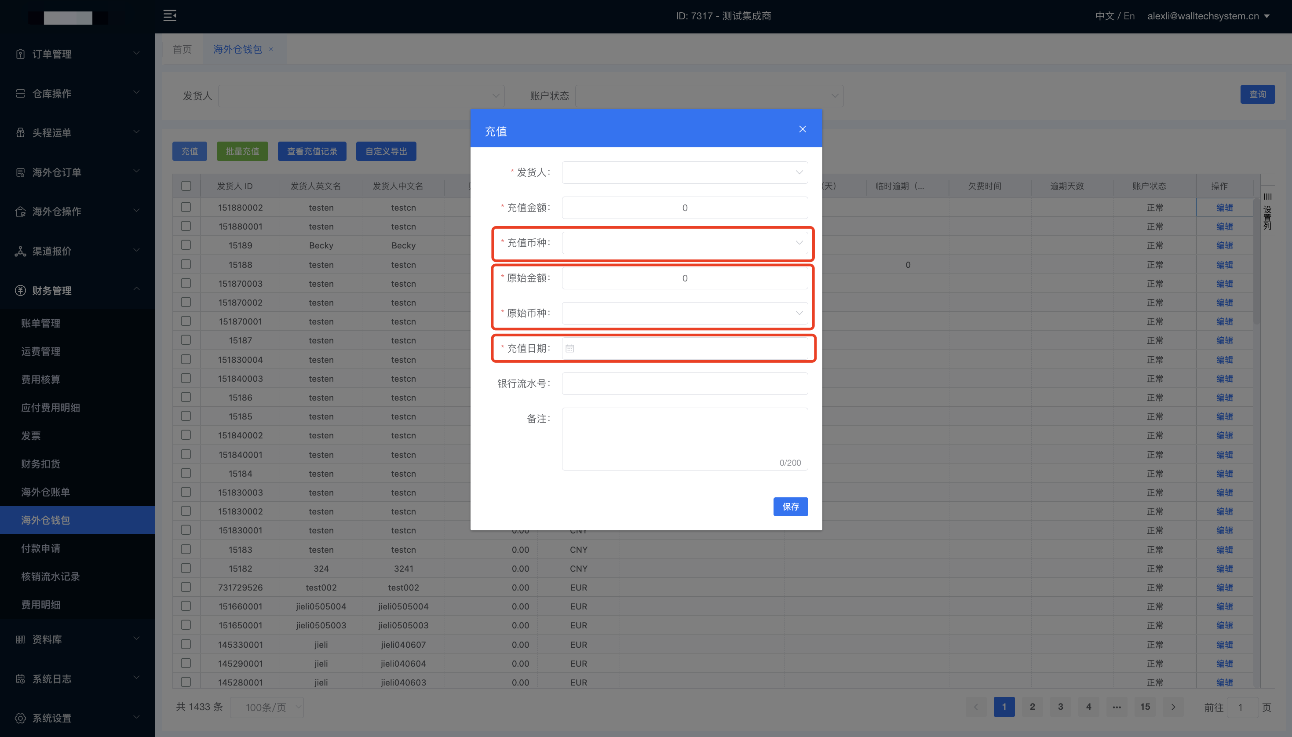
Task: Click the 仓库操作 sidebar icon
Action: click(20, 93)
